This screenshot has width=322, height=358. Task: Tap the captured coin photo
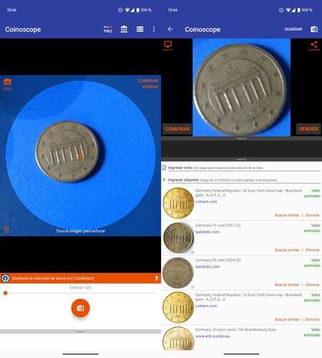(x=241, y=87)
